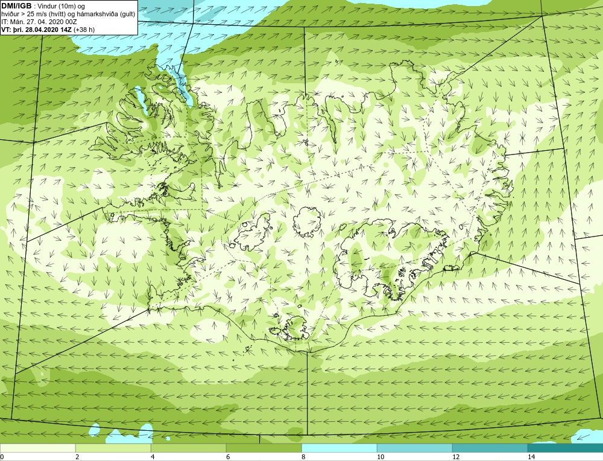This screenshot has width=603, height=461.
Task: Click the 6–8 m/s darker green legend swatch
Action: pos(264,448)
